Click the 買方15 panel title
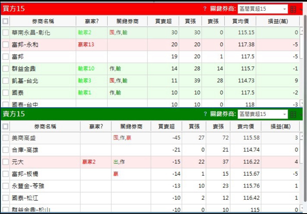Image resolution: width=307 pixels, height=214 pixels. pos(14,9)
